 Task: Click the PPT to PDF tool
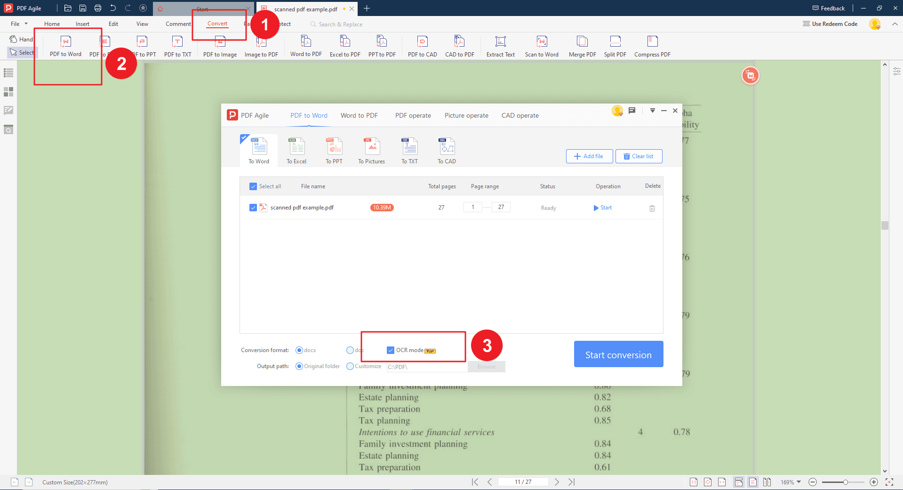pyautogui.click(x=382, y=46)
